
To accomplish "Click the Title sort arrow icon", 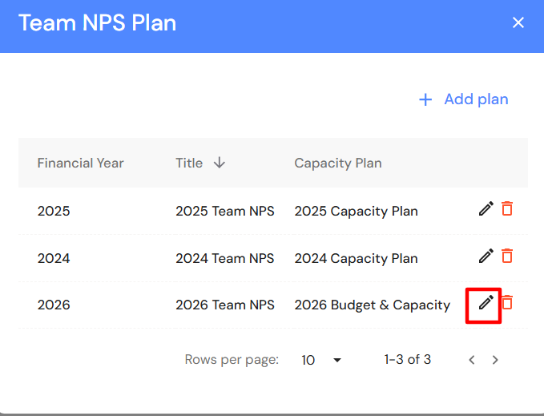I will click(x=220, y=163).
